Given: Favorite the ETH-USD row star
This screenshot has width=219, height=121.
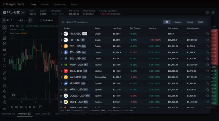Looking at the screenshot, I should [x=207, y=52].
